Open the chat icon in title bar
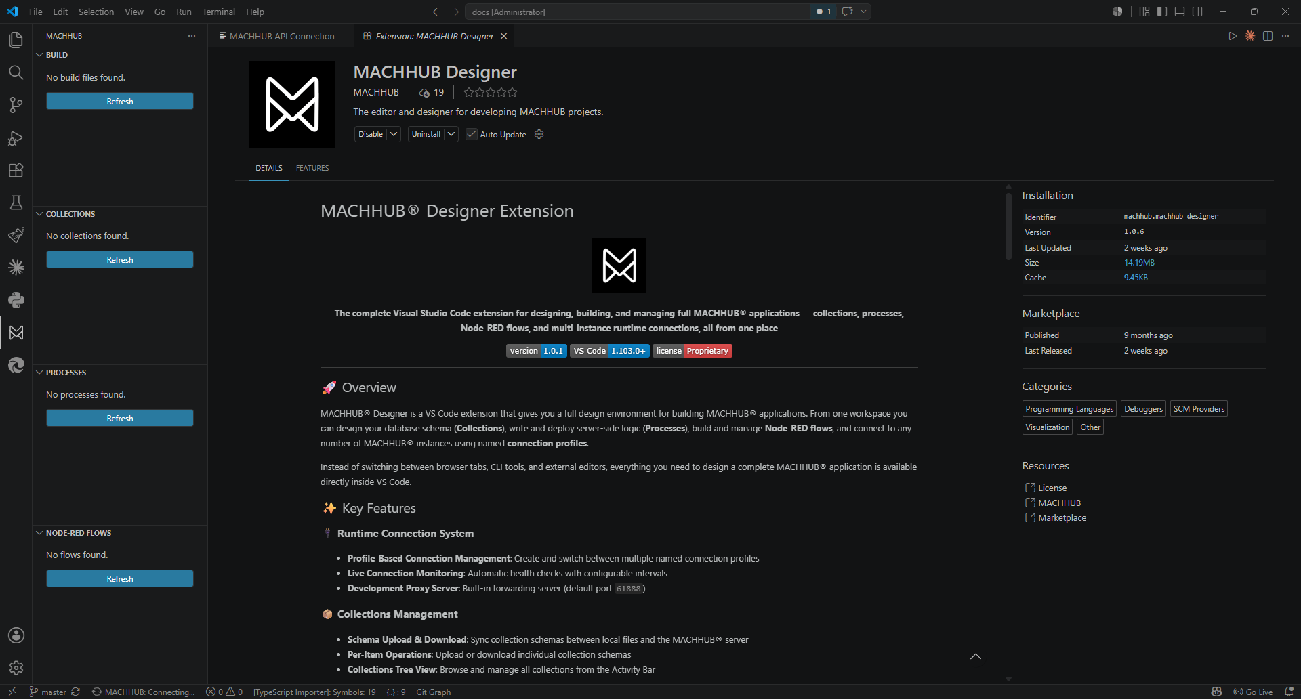This screenshot has height=699, width=1301. click(847, 12)
